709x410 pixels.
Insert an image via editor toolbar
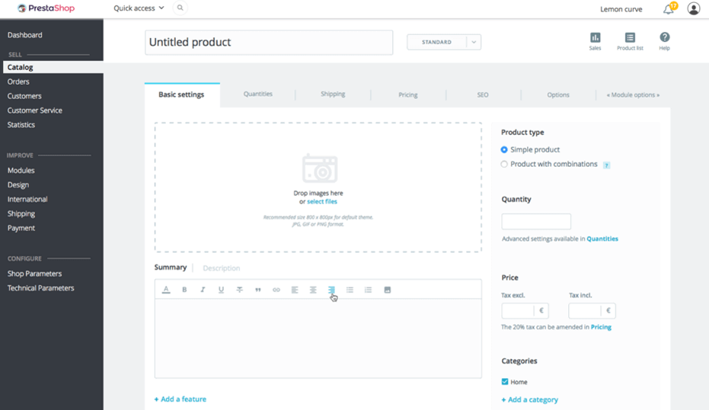coord(387,290)
